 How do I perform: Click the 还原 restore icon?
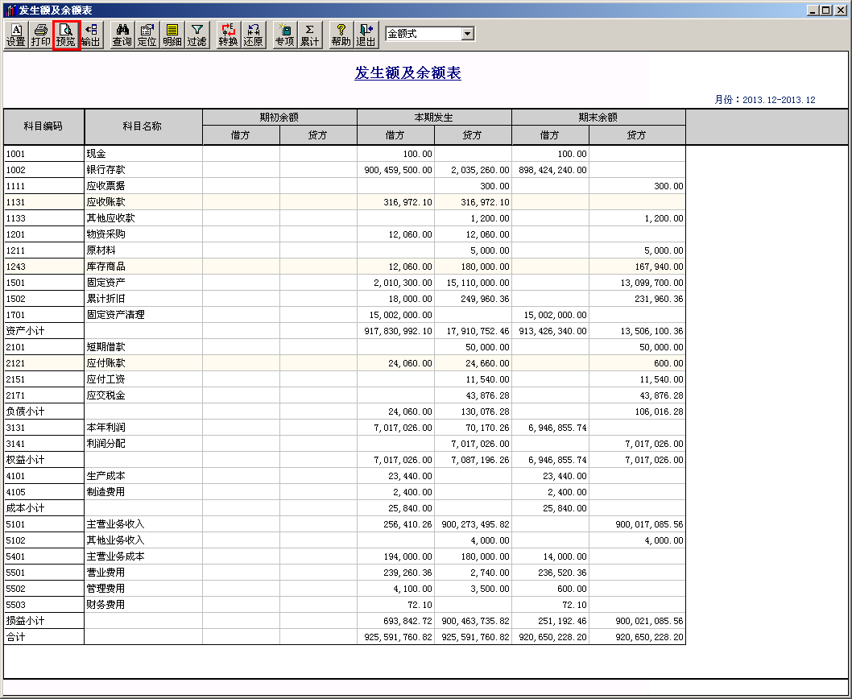tap(253, 35)
